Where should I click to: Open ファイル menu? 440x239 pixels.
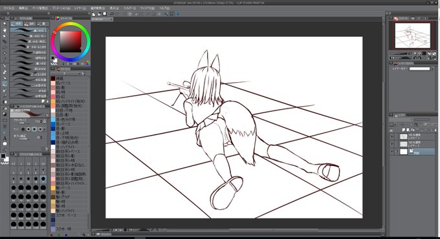tap(8, 8)
